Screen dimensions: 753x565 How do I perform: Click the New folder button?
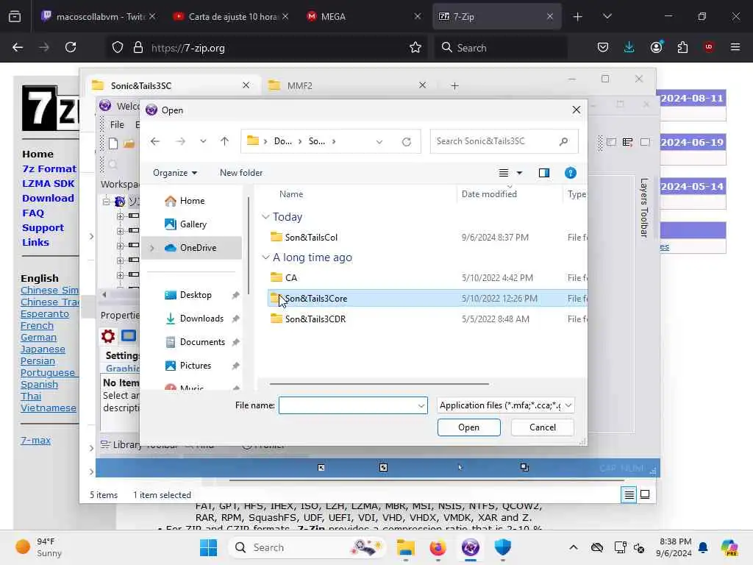tap(241, 173)
